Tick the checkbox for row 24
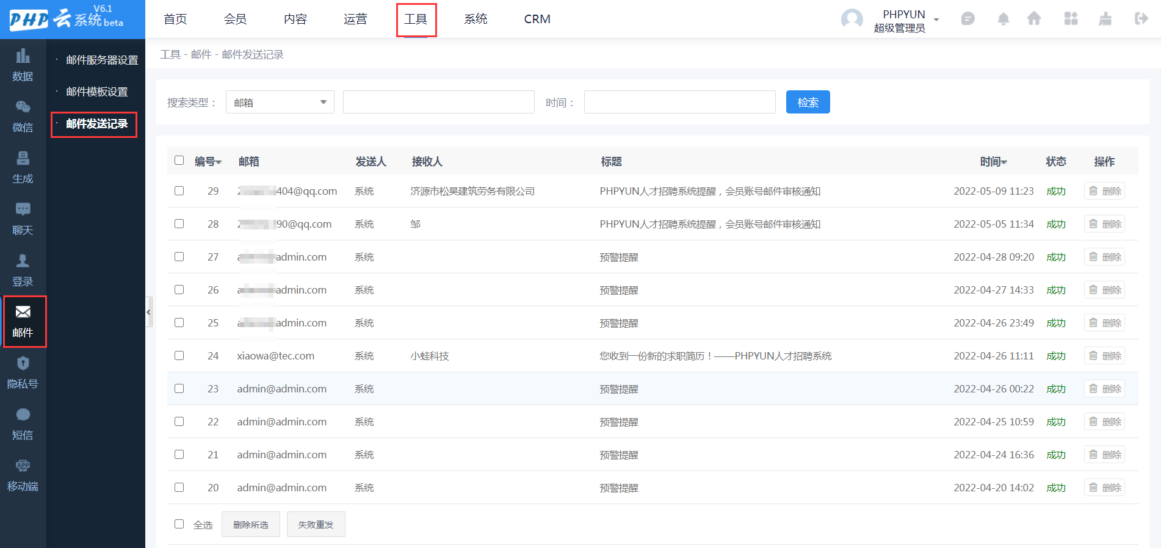 (179, 355)
